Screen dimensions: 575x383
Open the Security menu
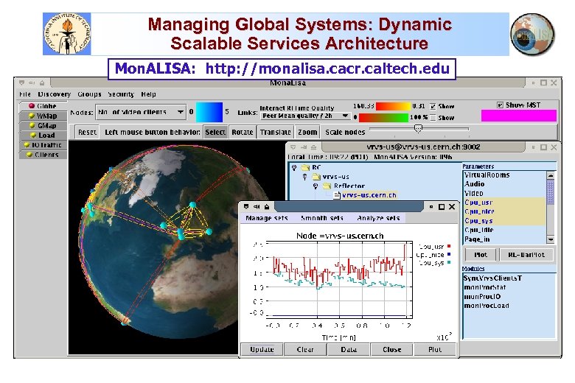(x=121, y=94)
